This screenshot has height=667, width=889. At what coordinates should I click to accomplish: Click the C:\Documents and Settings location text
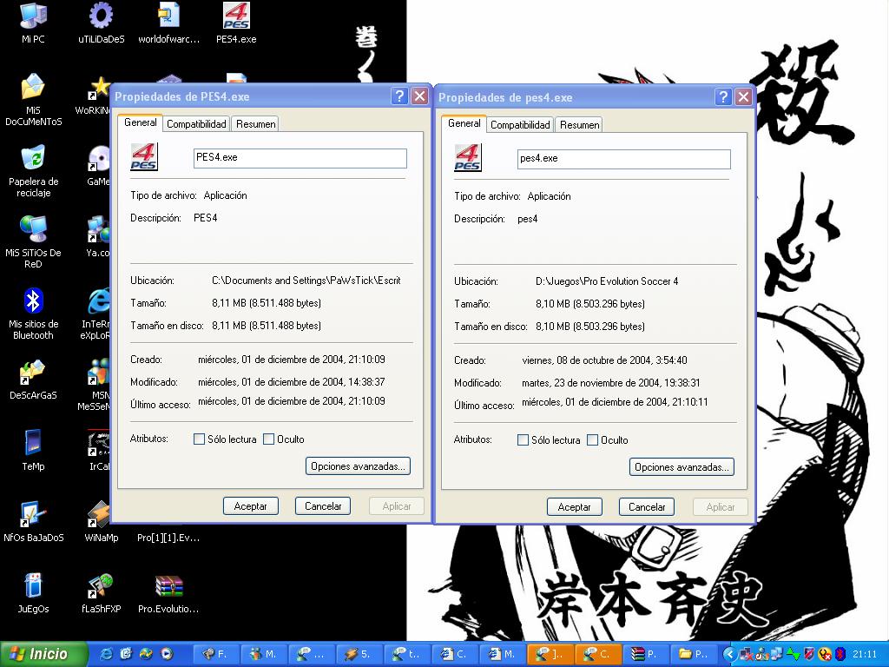(x=306, y=281)
